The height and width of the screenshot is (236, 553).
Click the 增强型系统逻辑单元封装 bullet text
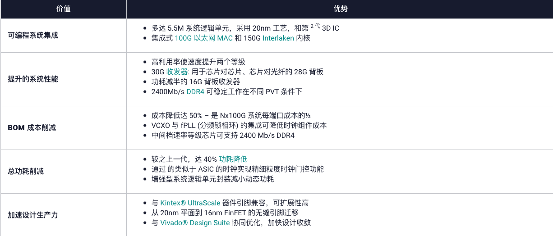[212, 179]
